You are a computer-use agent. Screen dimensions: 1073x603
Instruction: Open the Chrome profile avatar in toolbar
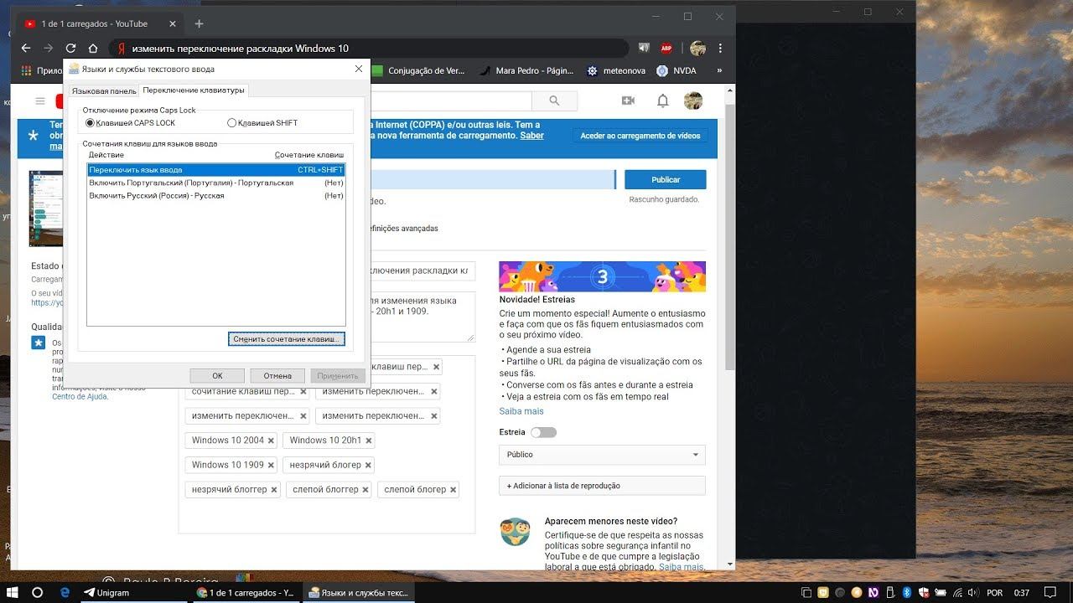click(x=697, y=49)
